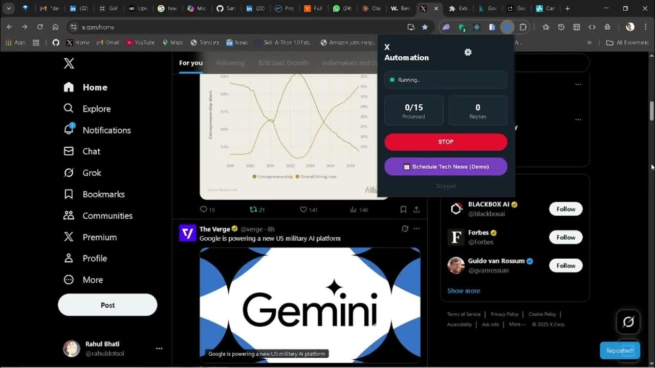Open The Verge post's more options menu
The height and width of the screenshot is (368, 655).
pos(417,228)
